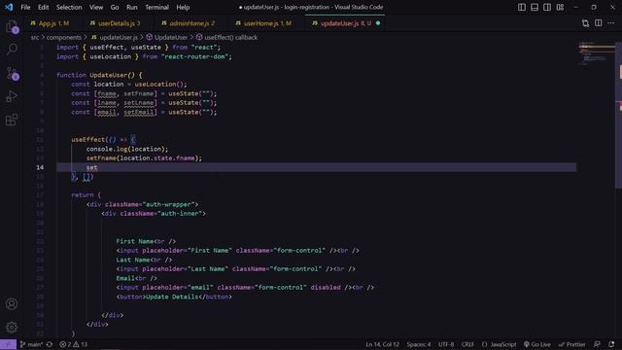Expand the UpdateUser symbol breadcrumb
Viewport: 622px width, 350px height.
(x=167, y=37)
